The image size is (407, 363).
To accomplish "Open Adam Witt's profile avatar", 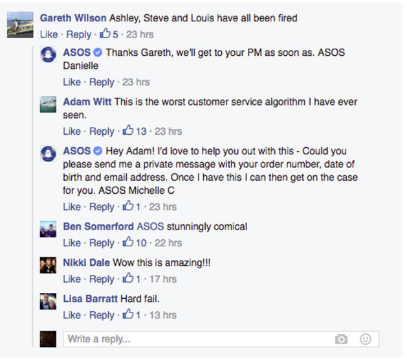I will [x=48, y=104].
